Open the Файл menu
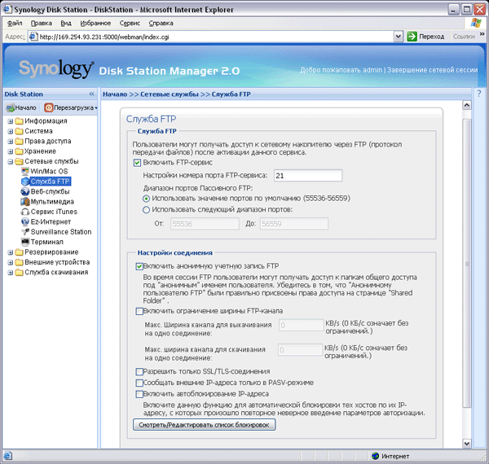 click(15, 23)
